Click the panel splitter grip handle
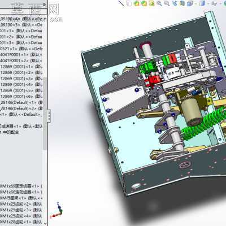226x226 pixels. tap(49, 116)
